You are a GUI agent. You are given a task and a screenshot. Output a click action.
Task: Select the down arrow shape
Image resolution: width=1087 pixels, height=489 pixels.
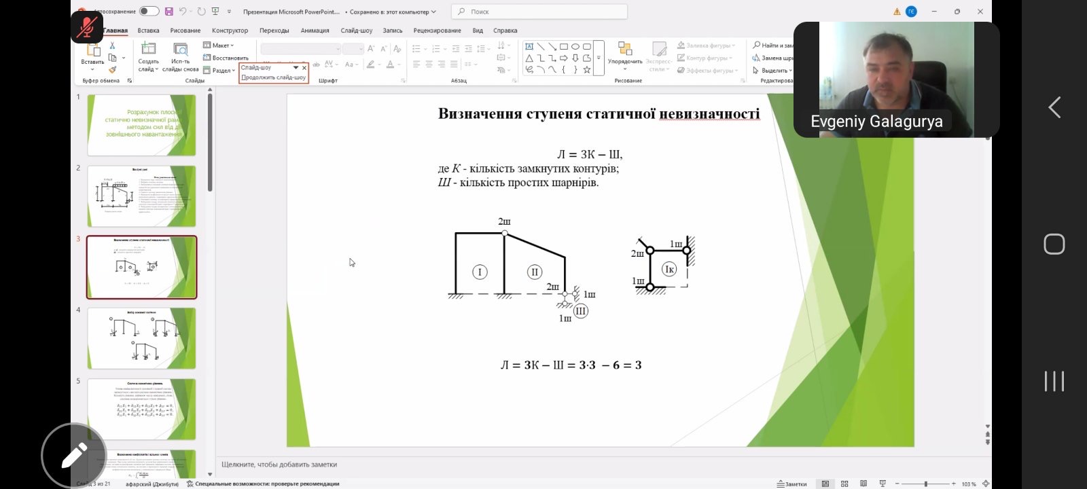pos(575,58)
